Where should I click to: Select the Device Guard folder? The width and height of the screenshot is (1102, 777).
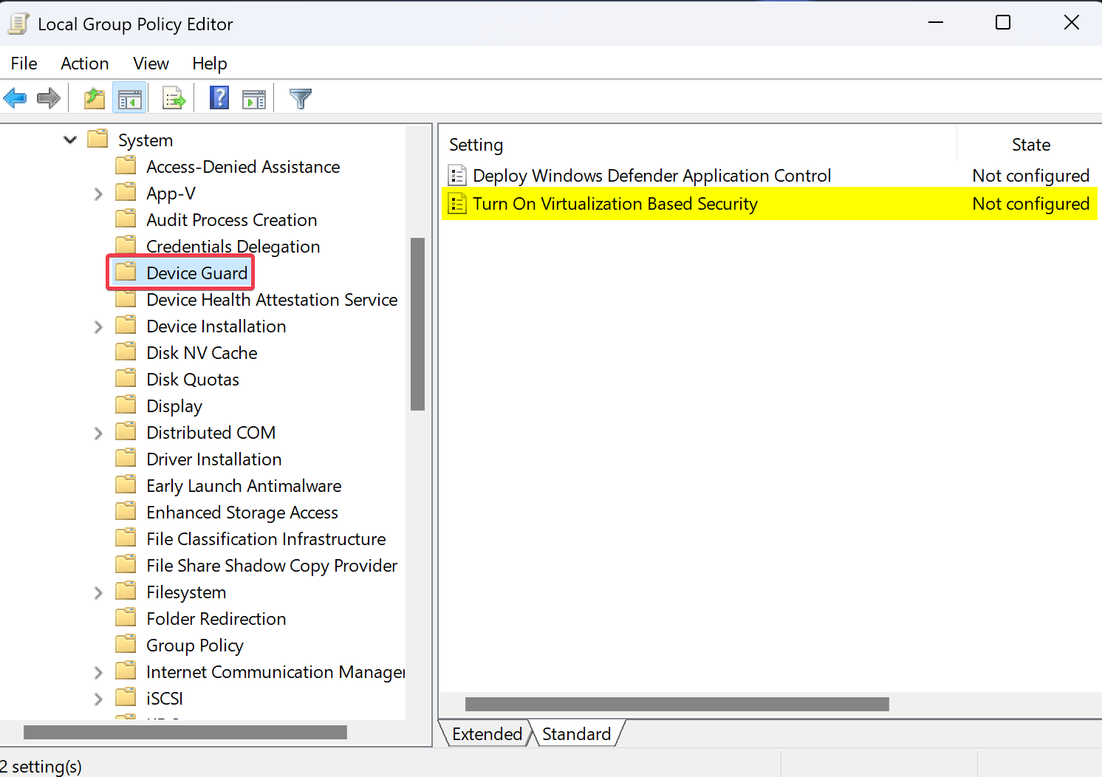[x=196, y=273]
